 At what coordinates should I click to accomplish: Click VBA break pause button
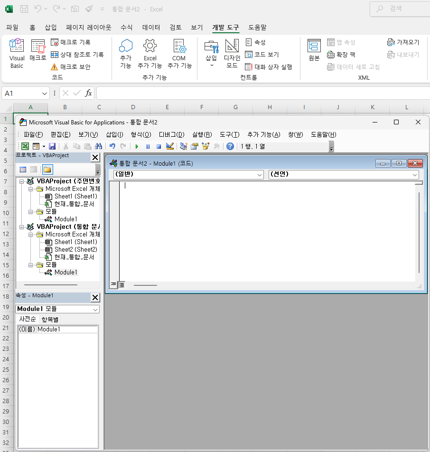point(148,146)
